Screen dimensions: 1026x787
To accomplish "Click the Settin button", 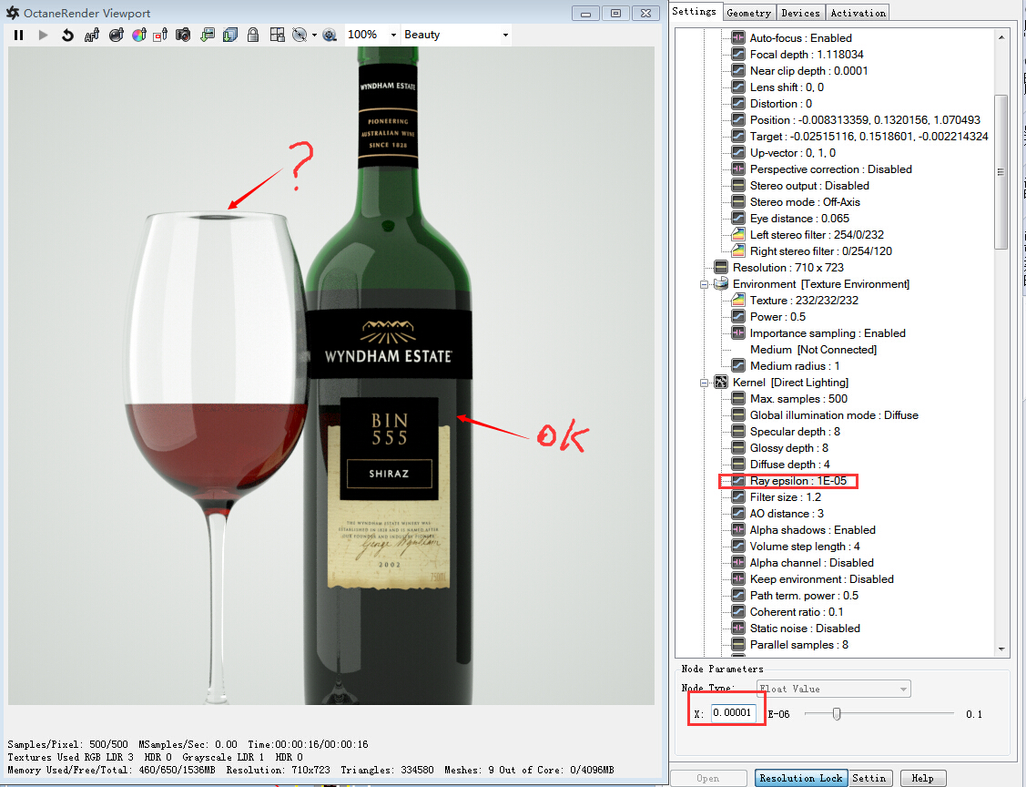I will [x=869, y=778].
